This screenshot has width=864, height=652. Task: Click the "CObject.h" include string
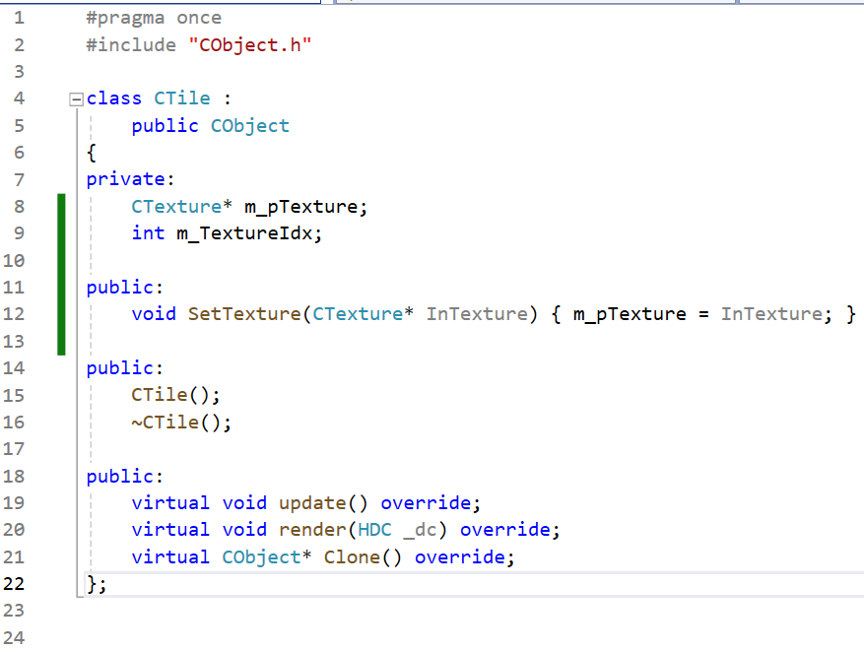tap(249, 45)
